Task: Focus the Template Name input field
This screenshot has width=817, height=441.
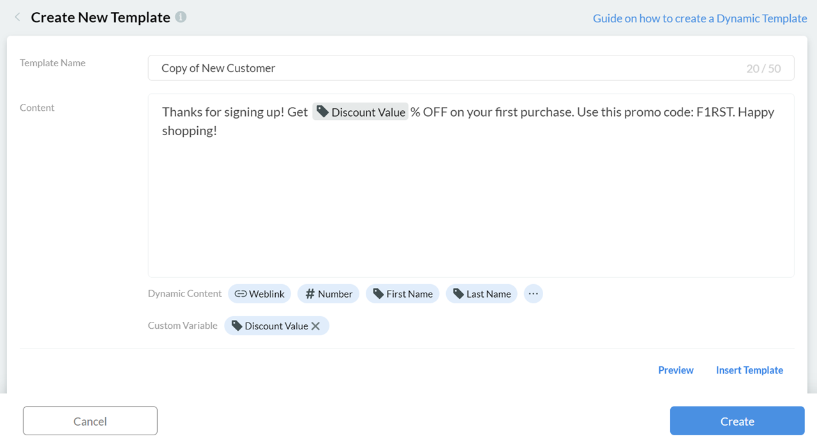Action: point(447,68)
